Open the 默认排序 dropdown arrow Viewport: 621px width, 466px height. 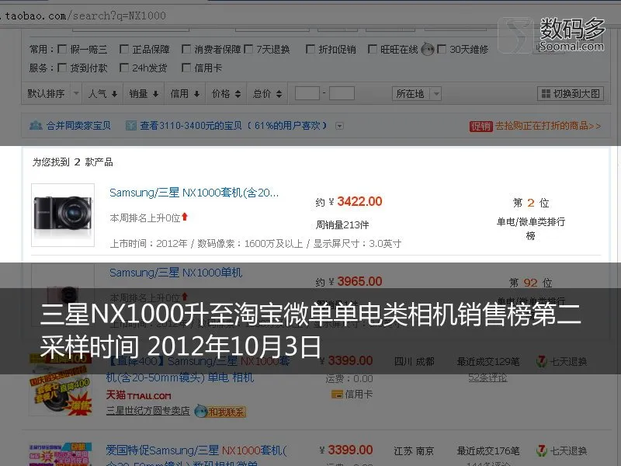pyautogui.click(x=76, y=94)
